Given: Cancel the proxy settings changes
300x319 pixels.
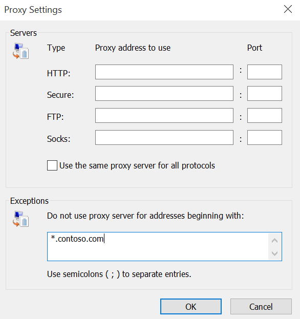Looking at the screenshot, I should pos(261,307).
